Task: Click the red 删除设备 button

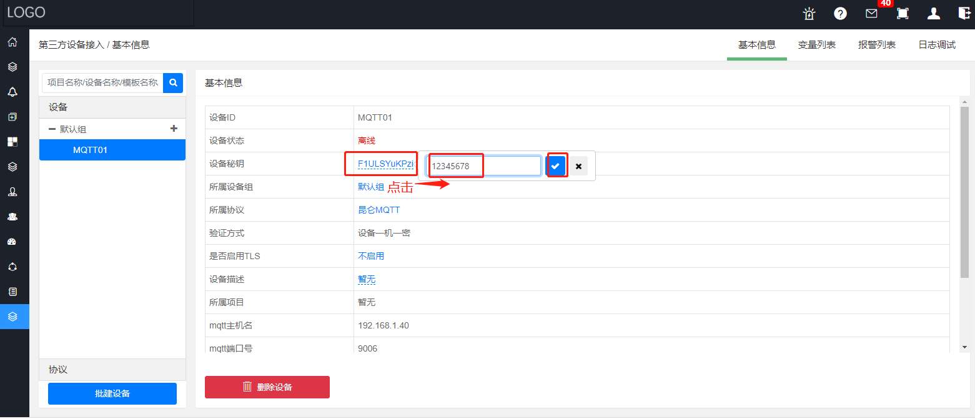Action: (x=267, y=387)
